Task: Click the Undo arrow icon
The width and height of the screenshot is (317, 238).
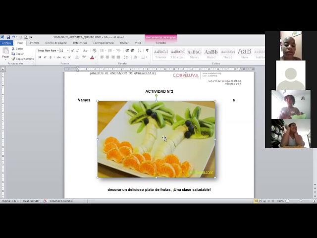Action: 13,37
